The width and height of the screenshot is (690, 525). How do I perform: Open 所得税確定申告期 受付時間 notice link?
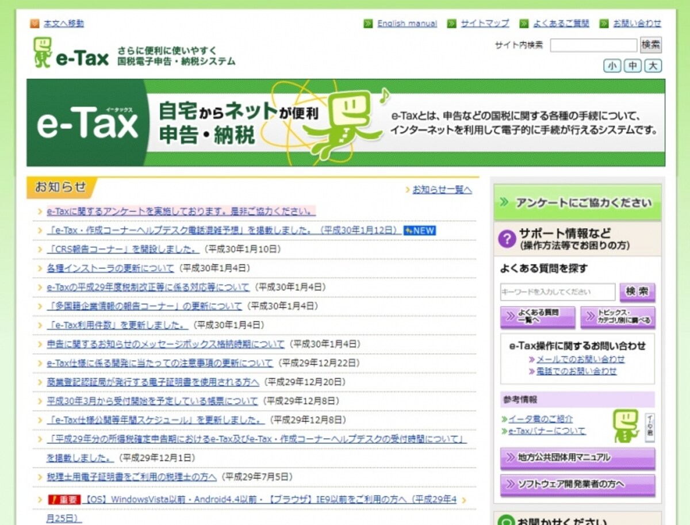pos(257,439)
